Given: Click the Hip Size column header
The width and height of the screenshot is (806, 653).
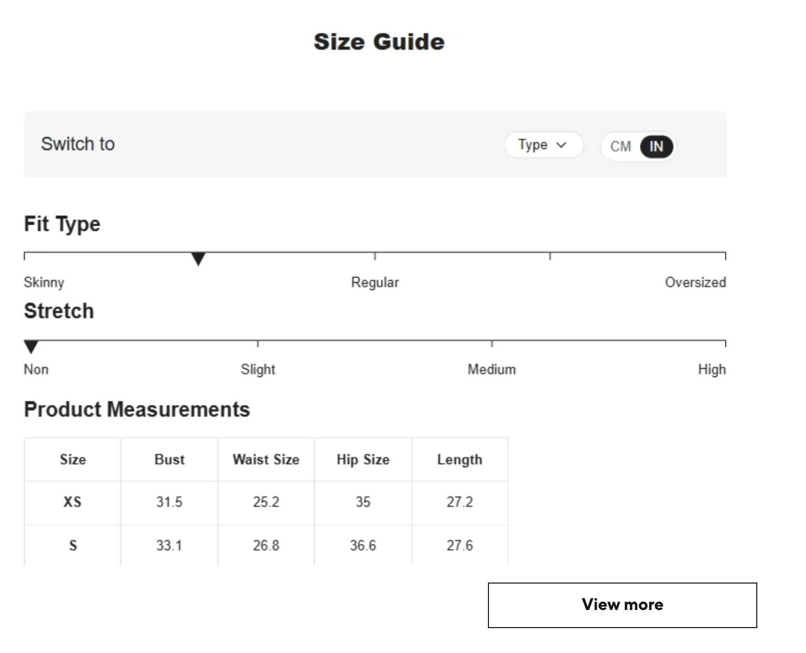Looking at the screenshot, I should tap(363, 460).
